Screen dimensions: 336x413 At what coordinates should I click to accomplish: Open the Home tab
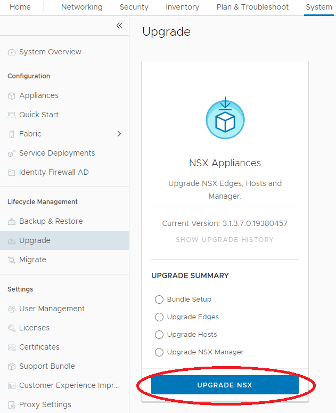(x=20, y=7)
